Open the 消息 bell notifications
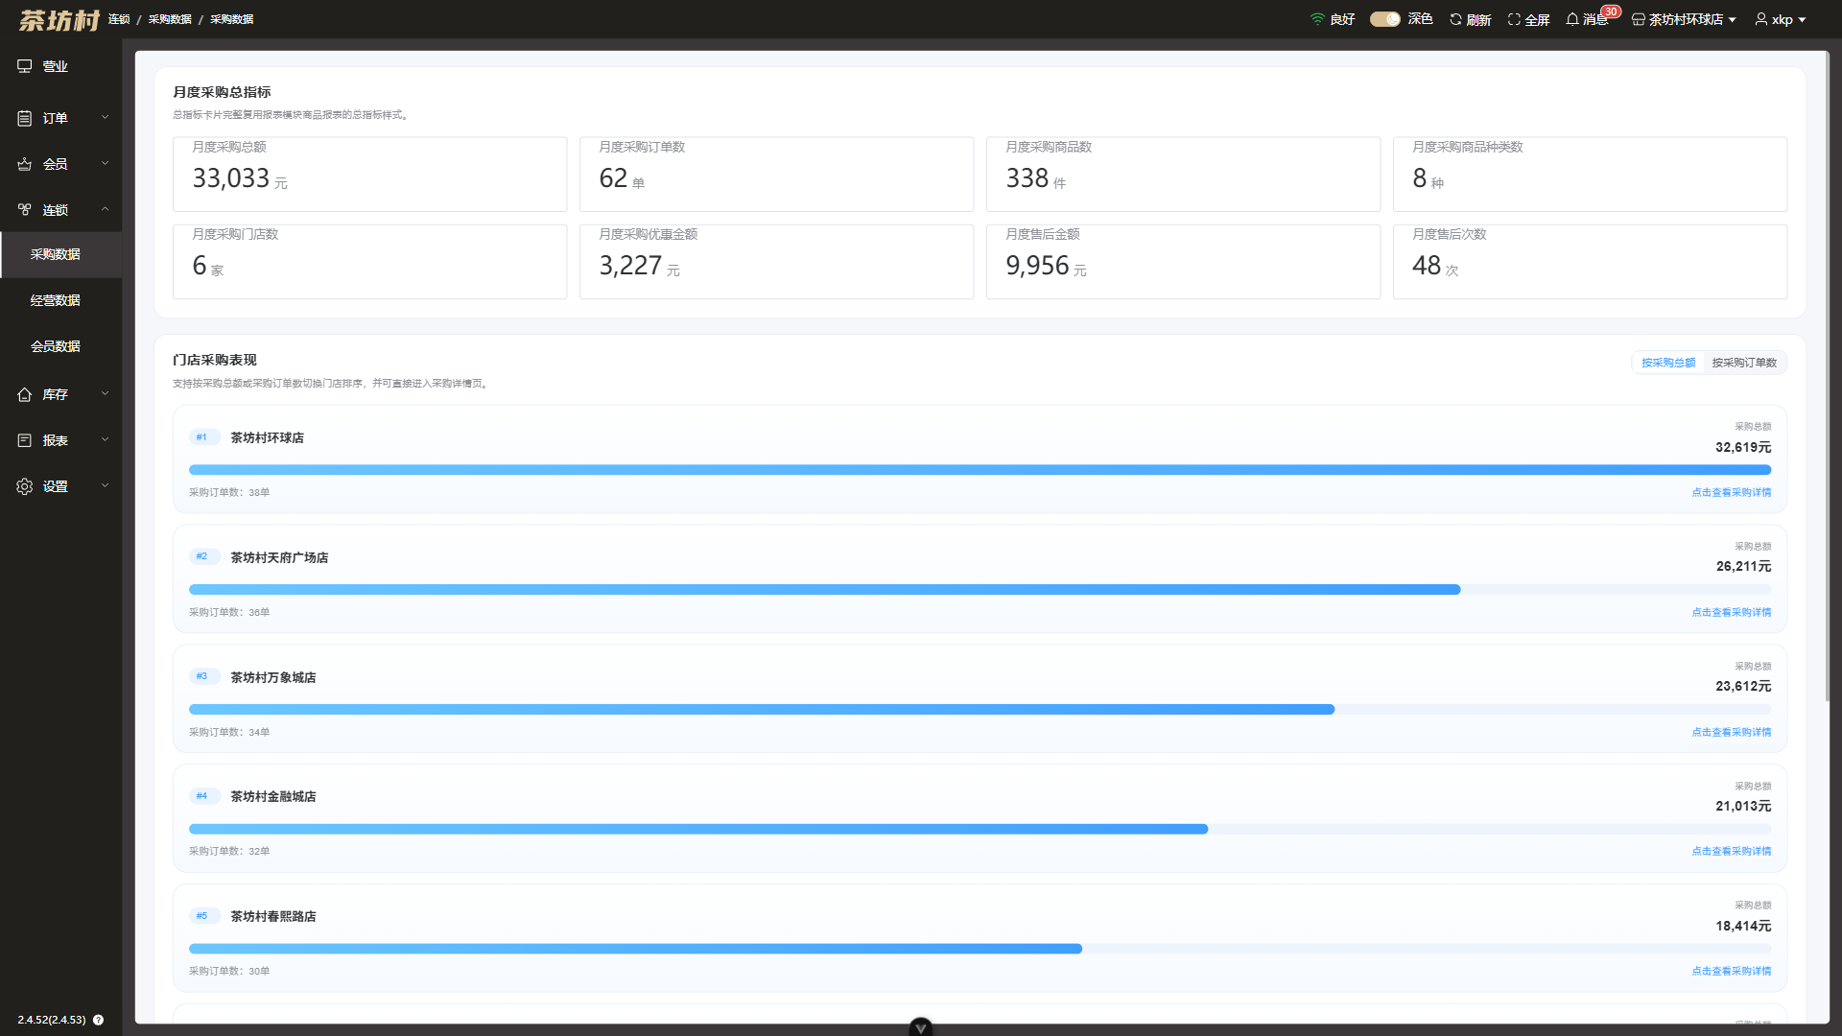The height and width of the screenshot is (1036, 1842). point(1572,19)
